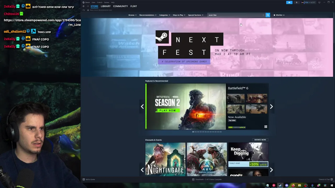Open the announcements megaphone button
This screenshot has width=335, height=188.
pos(289,2)
